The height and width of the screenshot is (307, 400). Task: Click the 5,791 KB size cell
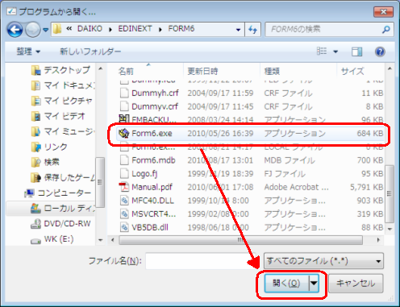[367, 187]
